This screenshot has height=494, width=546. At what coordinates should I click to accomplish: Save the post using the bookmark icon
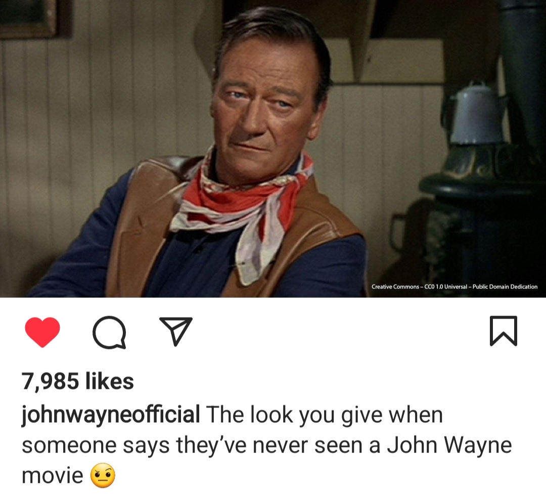pos(503,331)
